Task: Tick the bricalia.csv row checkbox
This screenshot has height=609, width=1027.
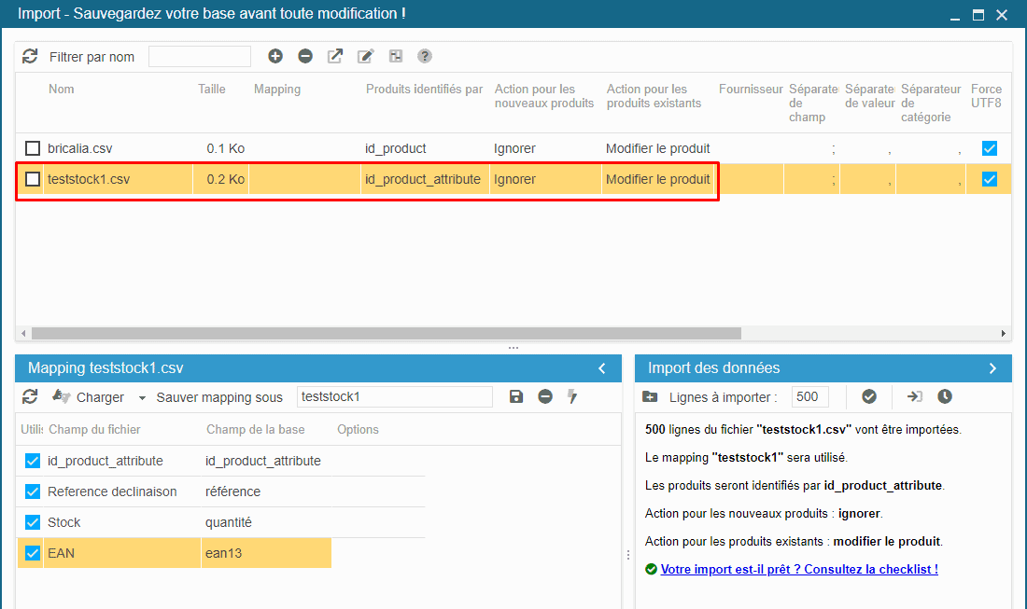Action: [x=33, y=148]
